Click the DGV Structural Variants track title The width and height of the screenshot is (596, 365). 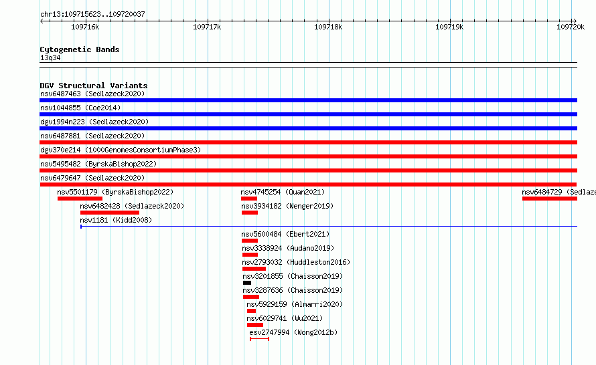tap(94, 86)
